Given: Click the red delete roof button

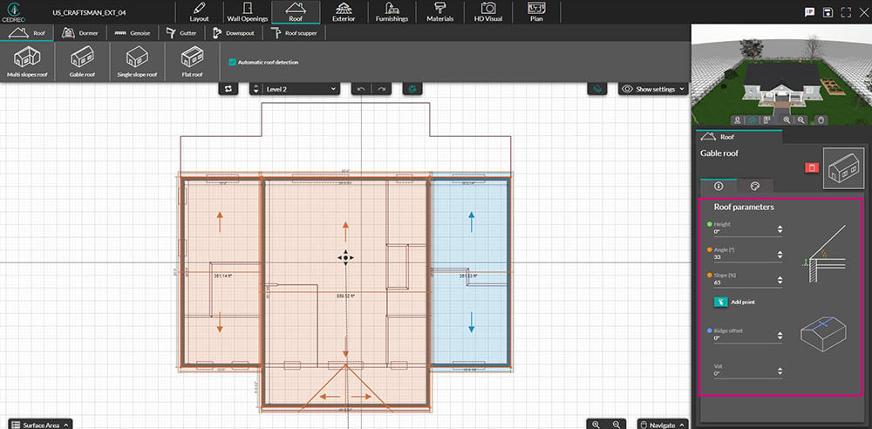Looking at the screenshot, I should 811,167.
